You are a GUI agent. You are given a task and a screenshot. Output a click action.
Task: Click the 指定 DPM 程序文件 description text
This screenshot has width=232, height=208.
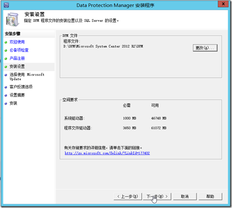[x=72, y=21]
